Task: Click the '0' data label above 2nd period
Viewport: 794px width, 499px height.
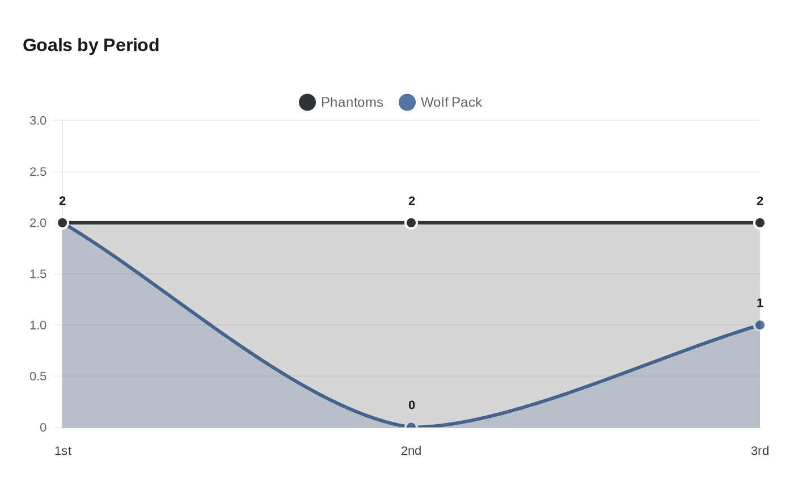Action: (x=412, y=405)
